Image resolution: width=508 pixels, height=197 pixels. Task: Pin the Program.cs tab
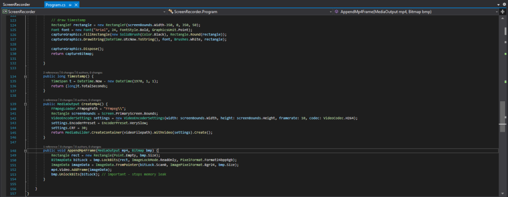[x=70, y=5]
